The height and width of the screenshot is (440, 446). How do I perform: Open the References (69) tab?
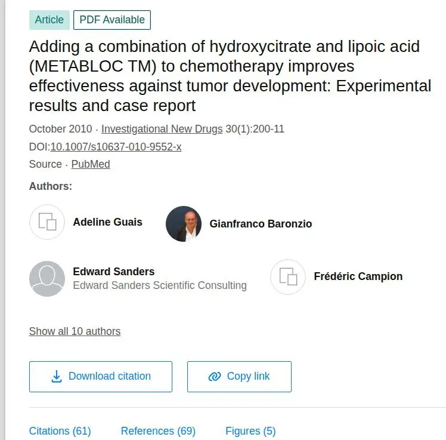(x=158, y=431)
